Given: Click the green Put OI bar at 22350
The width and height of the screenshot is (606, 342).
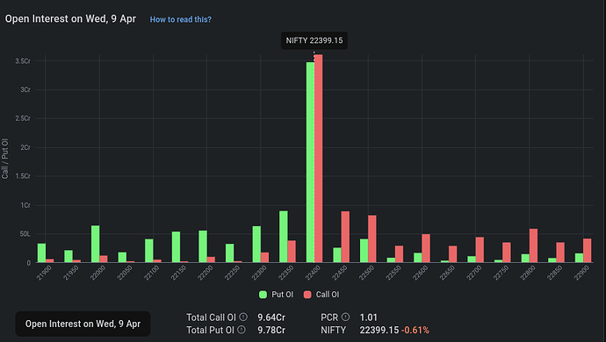Looking at the screenshot, I should click(284, 237).
